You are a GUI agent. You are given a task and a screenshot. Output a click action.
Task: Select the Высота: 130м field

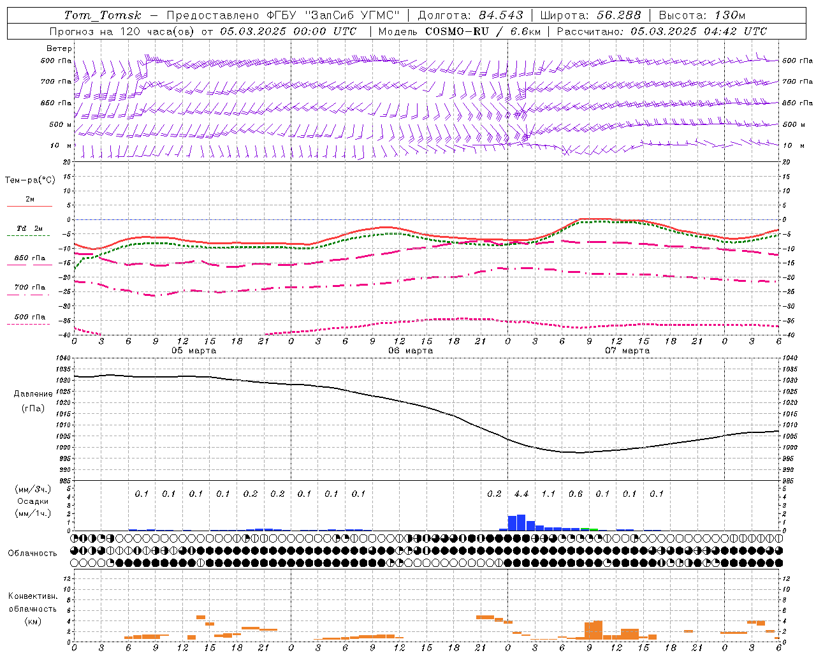click(x=702, y=15)
